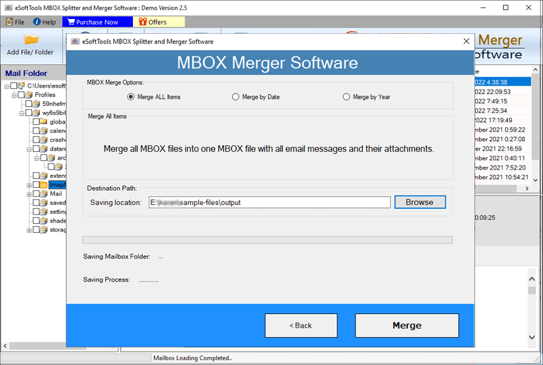Select the Merge ALL Items radio button

pyautogui.click(x=130, y=97)
